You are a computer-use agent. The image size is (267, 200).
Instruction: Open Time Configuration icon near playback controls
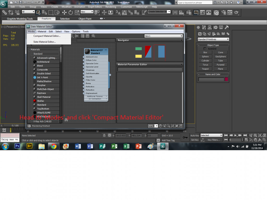click(x=246, y=140)
